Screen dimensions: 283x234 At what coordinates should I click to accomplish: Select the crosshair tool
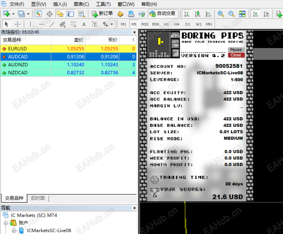click(x=18, y=24)
